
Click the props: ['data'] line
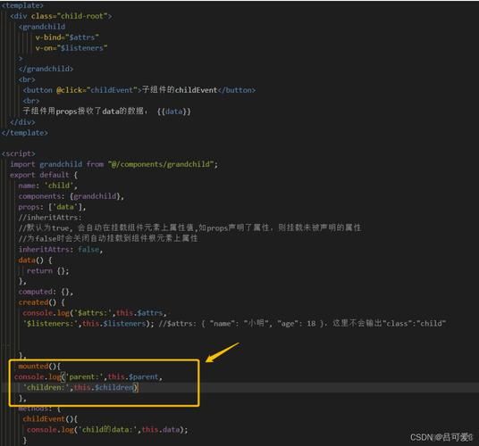click(52, 207)
